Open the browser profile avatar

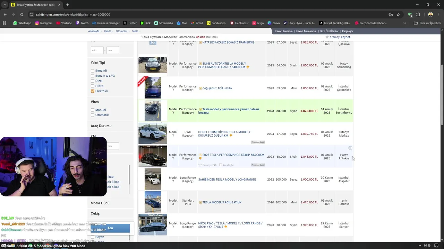pyautogui.click(x=430, y=15)
